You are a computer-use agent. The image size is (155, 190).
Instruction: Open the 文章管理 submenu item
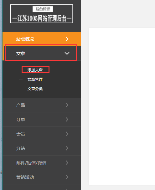[35, 80]
